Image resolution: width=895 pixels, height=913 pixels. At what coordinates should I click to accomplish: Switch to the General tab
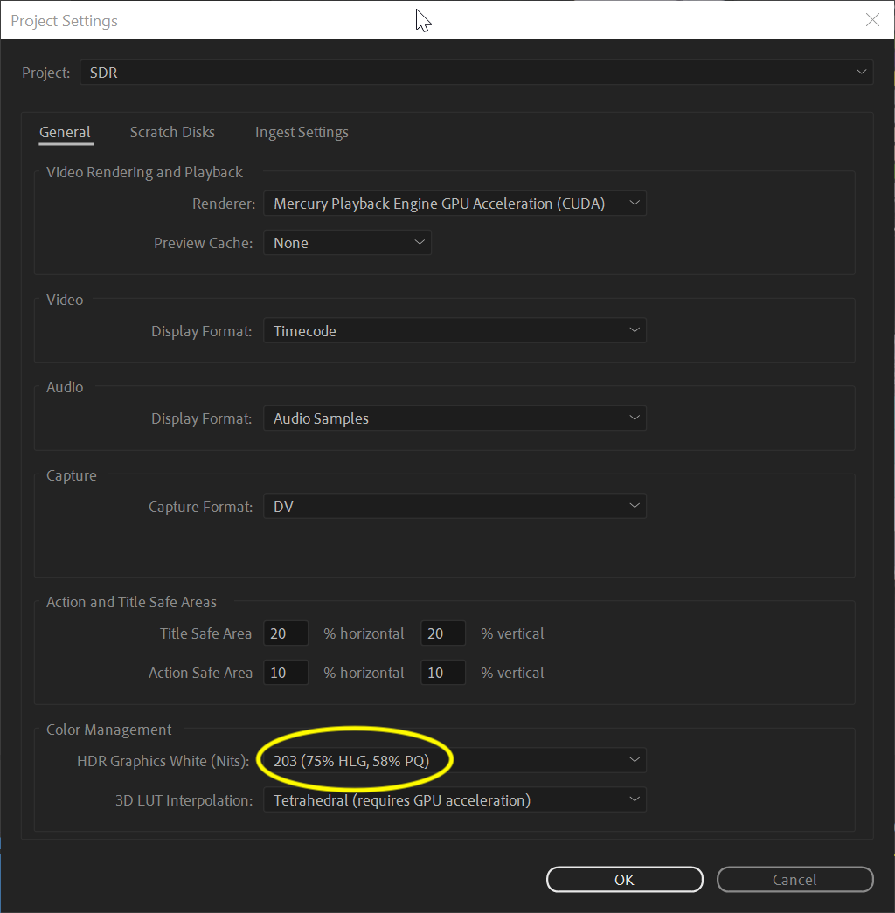click(65, 133)
